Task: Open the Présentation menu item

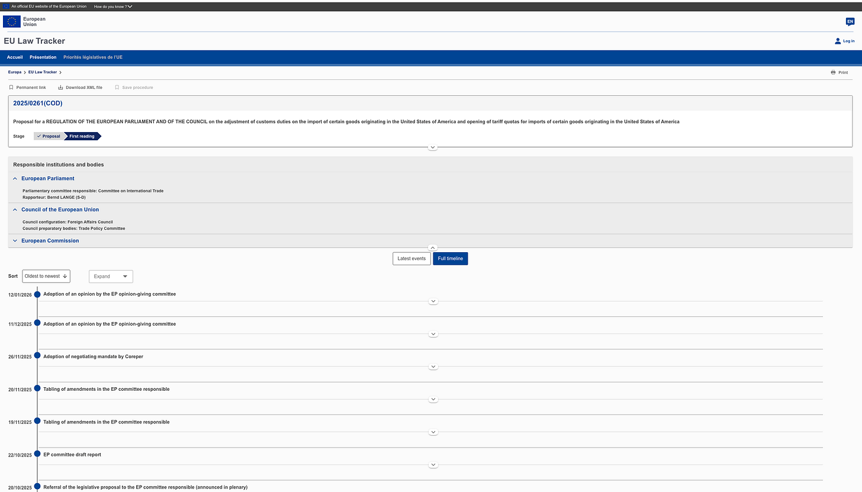Action: pos(43,57)
